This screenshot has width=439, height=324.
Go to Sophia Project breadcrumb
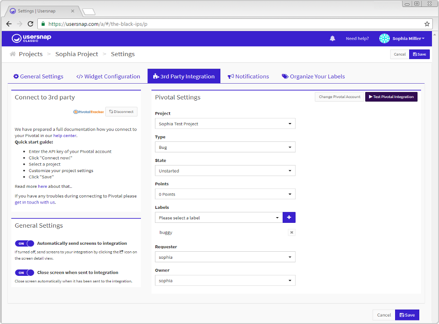coord(77,54)
